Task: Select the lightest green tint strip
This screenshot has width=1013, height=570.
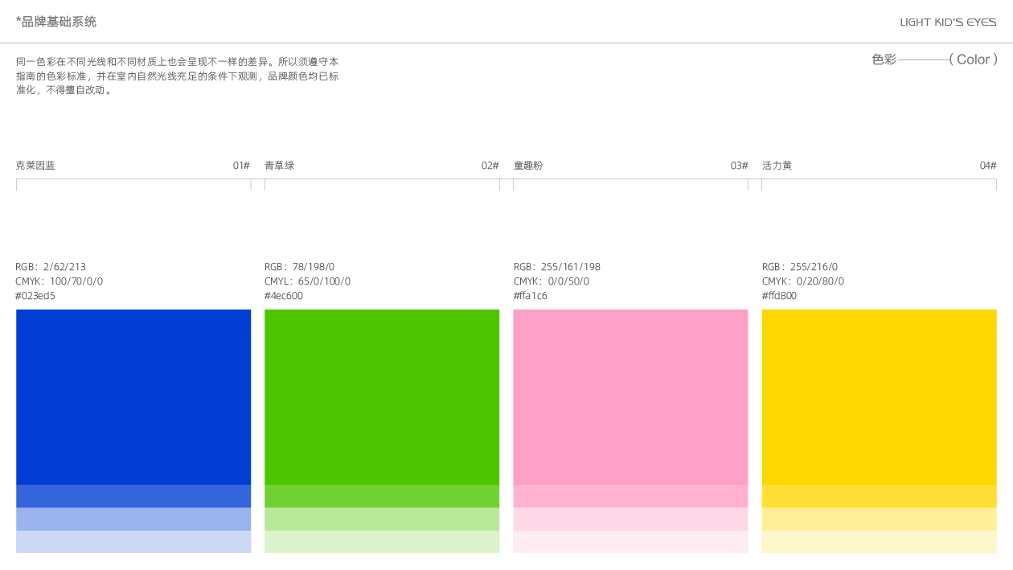Action: click(x=382, y=542)
